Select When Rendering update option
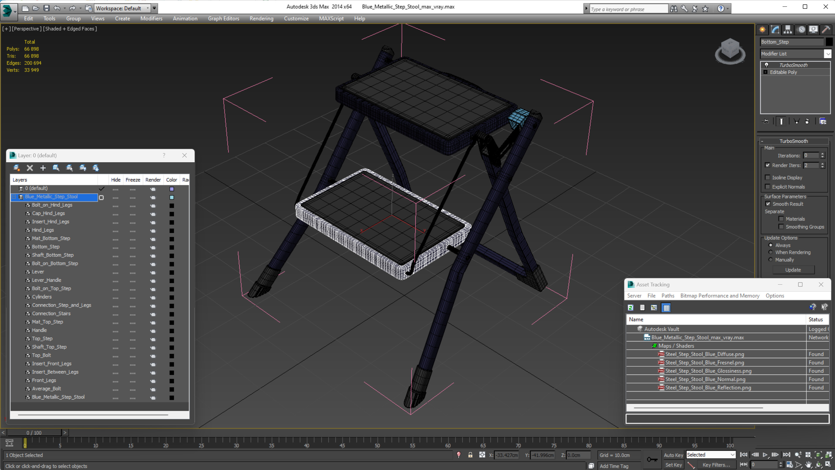This screenshot has width=835, height=470. (771, 252)
